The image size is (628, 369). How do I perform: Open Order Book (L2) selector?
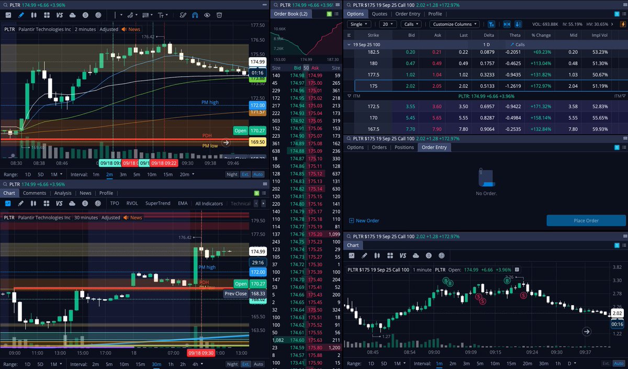coord(291,14)
